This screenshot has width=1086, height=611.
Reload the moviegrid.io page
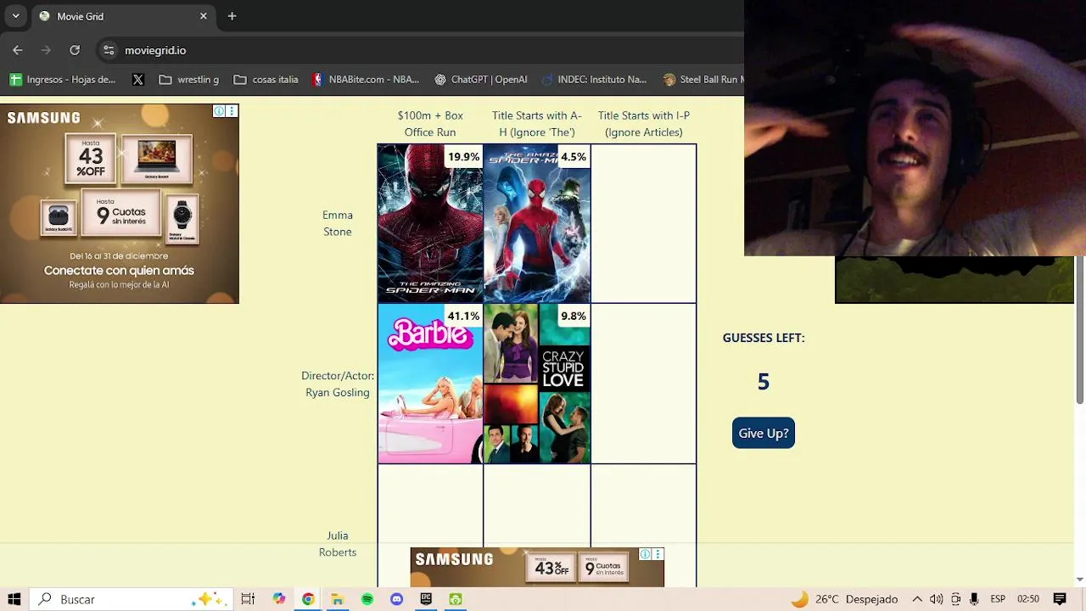pyautogui.click(x=75, y=50)
